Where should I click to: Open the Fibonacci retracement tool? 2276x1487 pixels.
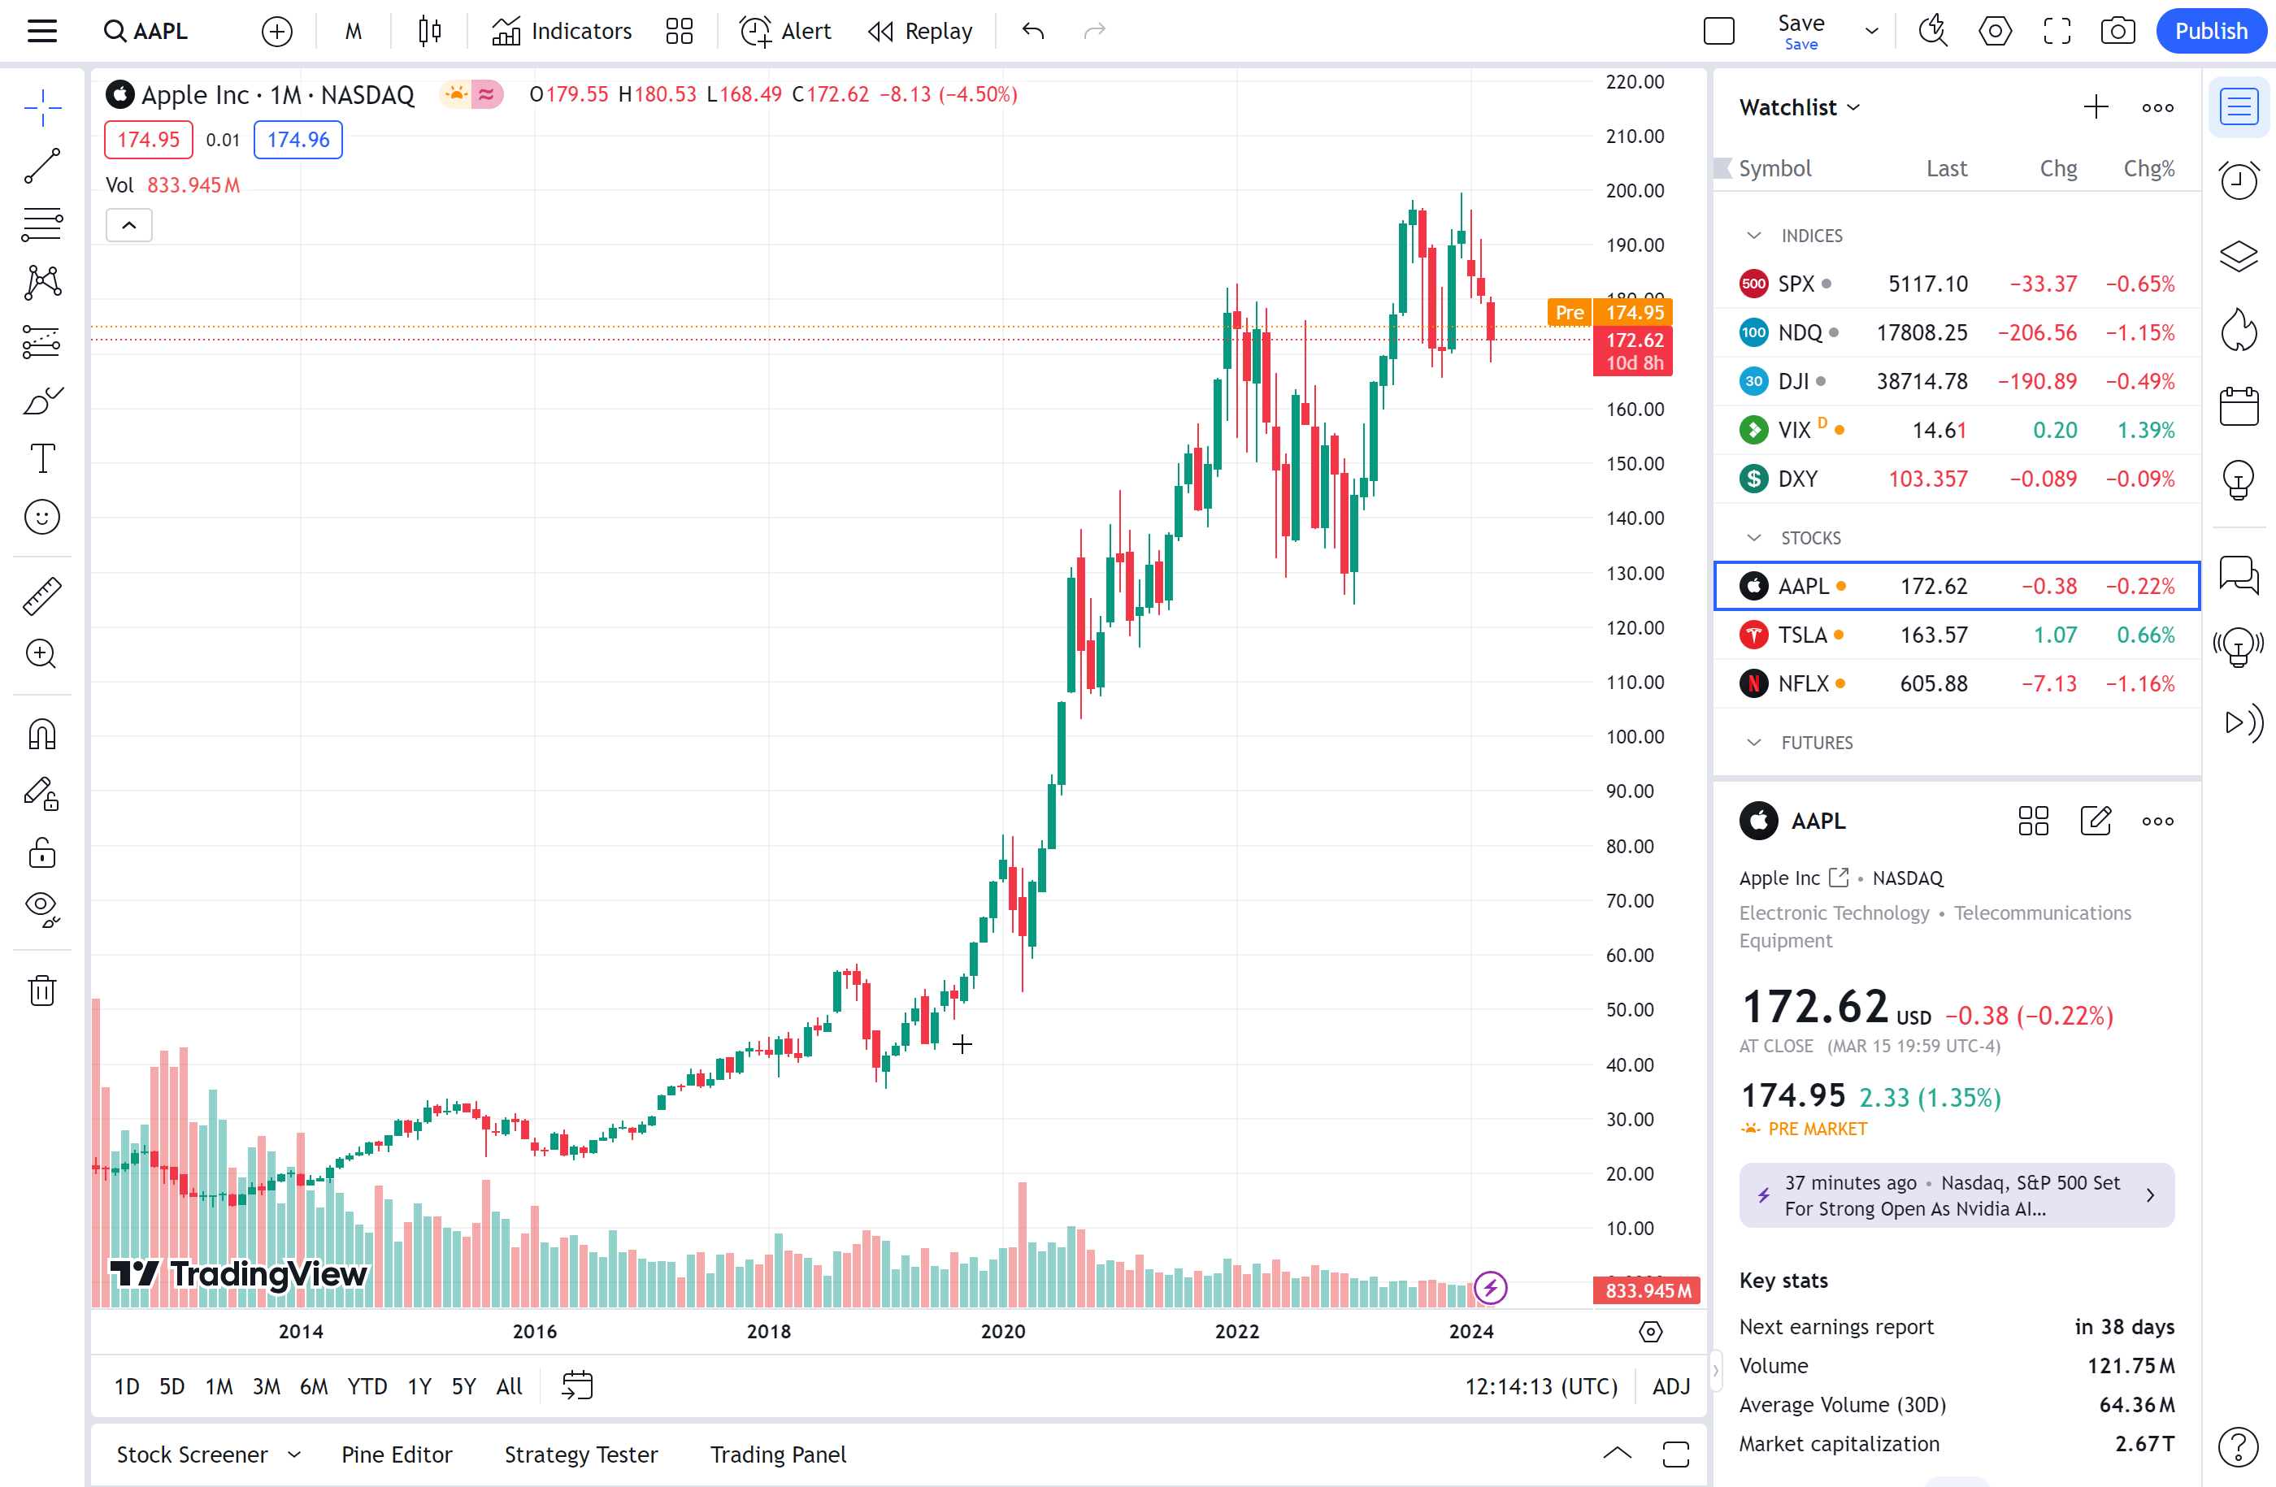coord(42,223)
